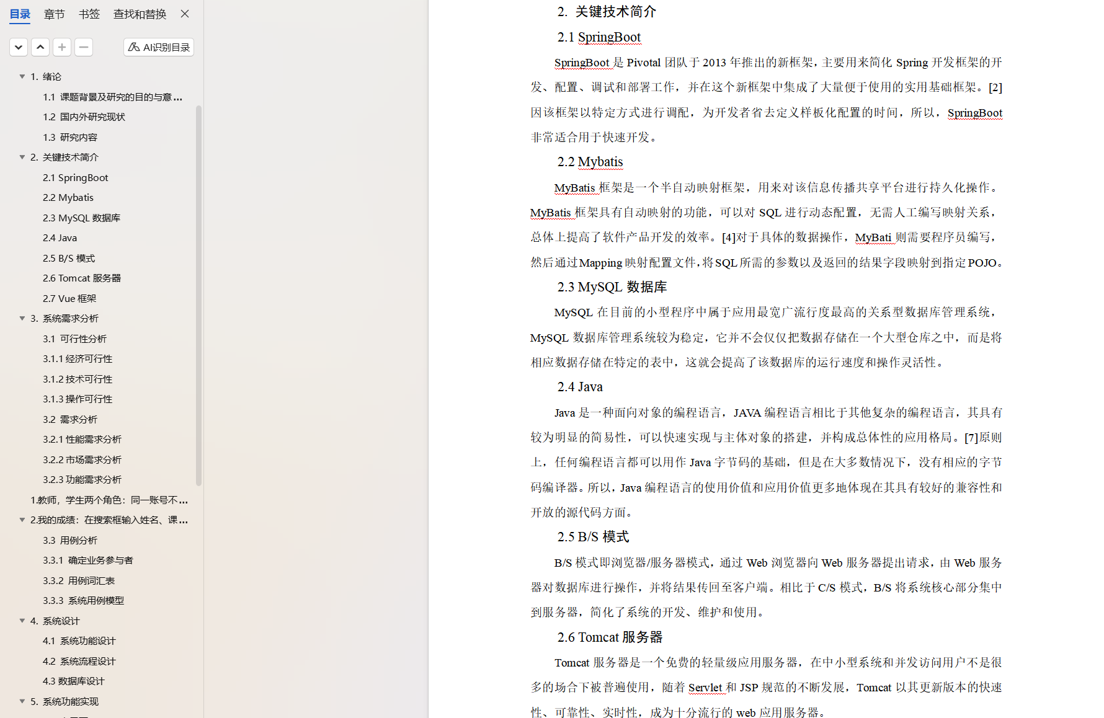Select 3.1.1 经济可行性

78,359
